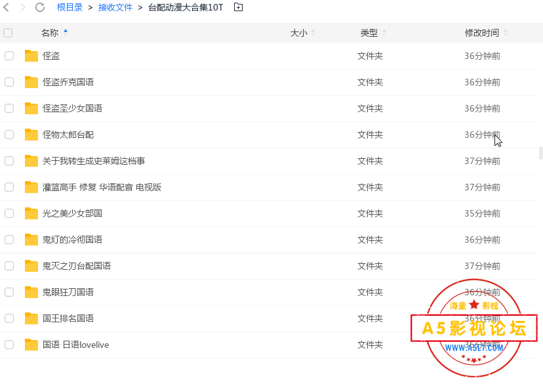Open the 国王排名国语 folder icon
Screen dimensions: 543x384
(31, 318)
